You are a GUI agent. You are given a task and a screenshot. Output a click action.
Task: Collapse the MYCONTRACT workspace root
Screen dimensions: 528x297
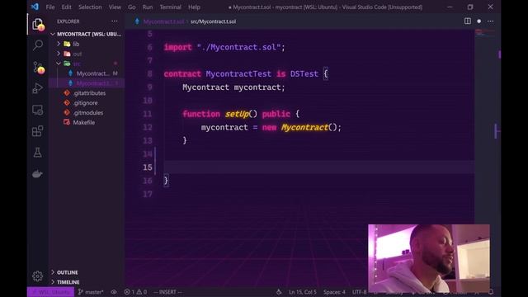tap(87, 34)
